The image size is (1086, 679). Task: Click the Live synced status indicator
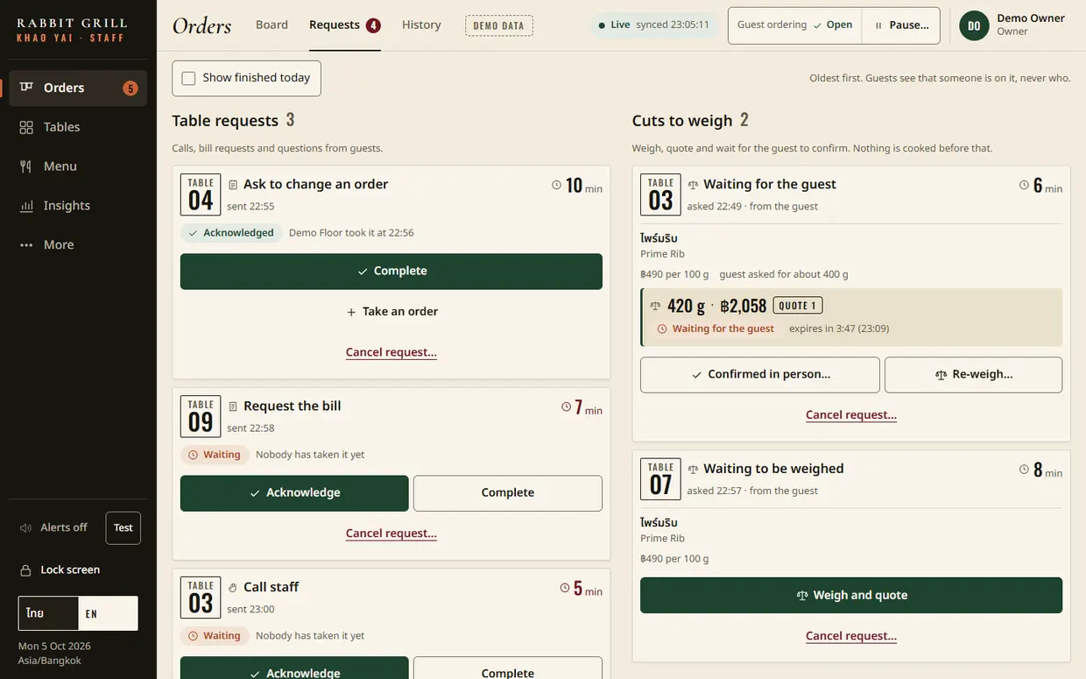pyautogui.click(x=653, y=25)
